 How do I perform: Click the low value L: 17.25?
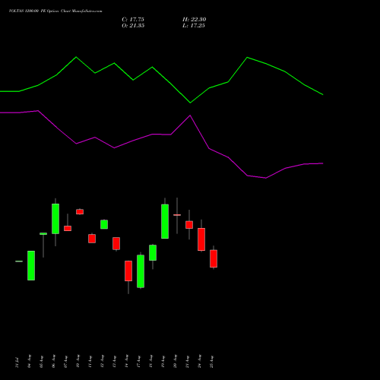[194, 26]
